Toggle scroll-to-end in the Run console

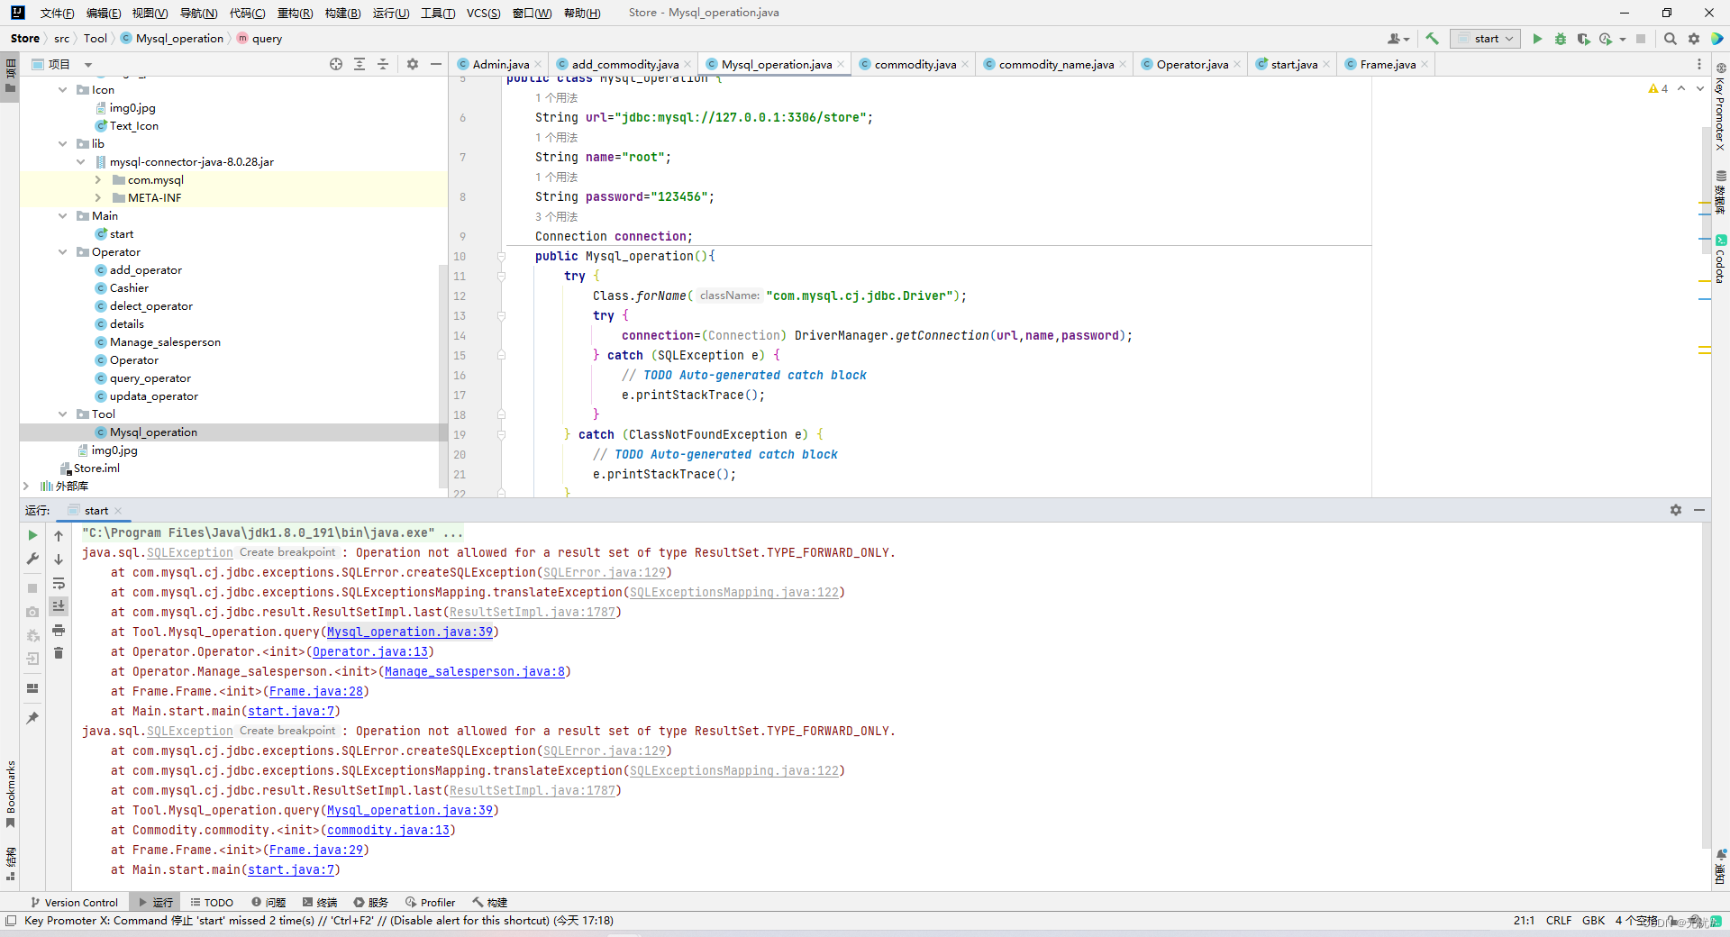59,606
